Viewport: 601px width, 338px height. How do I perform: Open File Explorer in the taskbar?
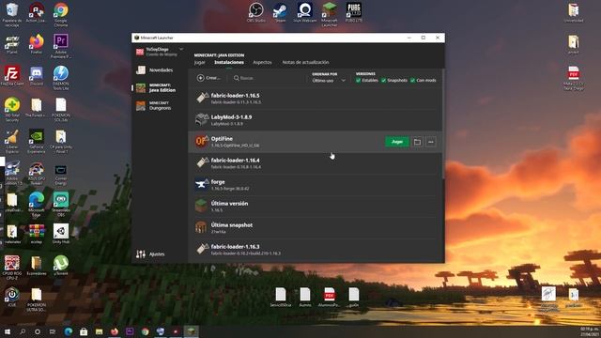click(99, 331)
